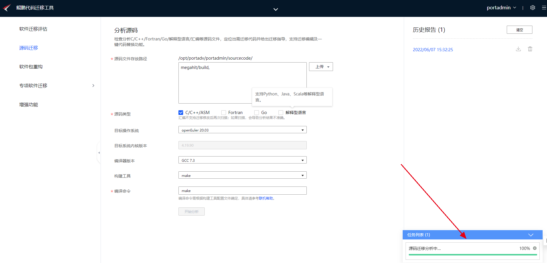Download the 2022/06/07 history report
Image resolution: width=547 pixels, height=263 pixels.
pyautogui.click(x=518, y=49)
